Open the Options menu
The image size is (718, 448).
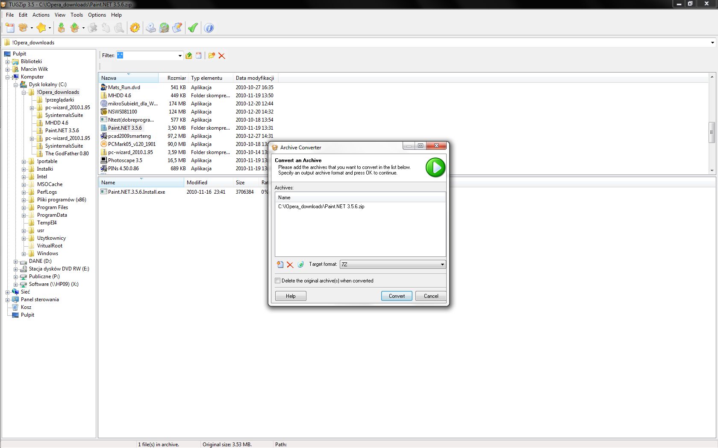[x=97, y=15]
